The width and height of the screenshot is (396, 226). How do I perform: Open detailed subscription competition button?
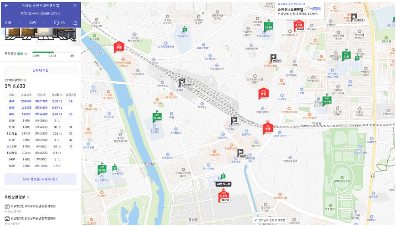click(41, 179)
